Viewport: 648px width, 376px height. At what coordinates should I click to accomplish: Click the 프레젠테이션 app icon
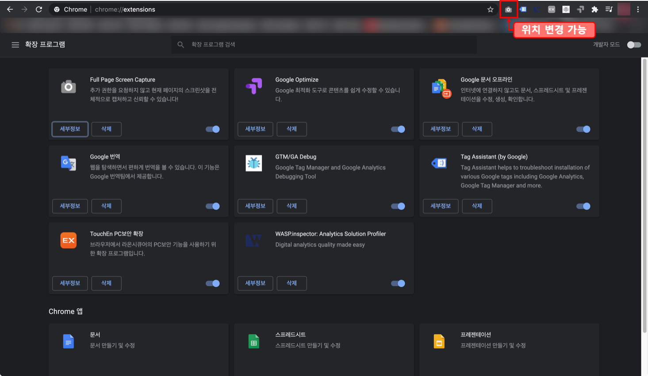click(439, 341)
